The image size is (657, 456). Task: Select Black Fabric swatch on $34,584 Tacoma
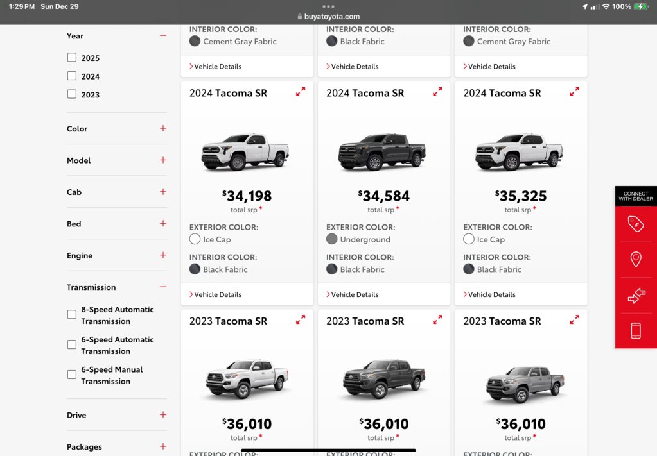(332, 269)
